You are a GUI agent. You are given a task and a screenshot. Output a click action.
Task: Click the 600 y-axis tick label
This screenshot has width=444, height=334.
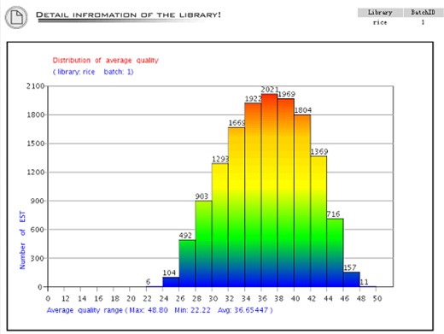click(38, 230)
